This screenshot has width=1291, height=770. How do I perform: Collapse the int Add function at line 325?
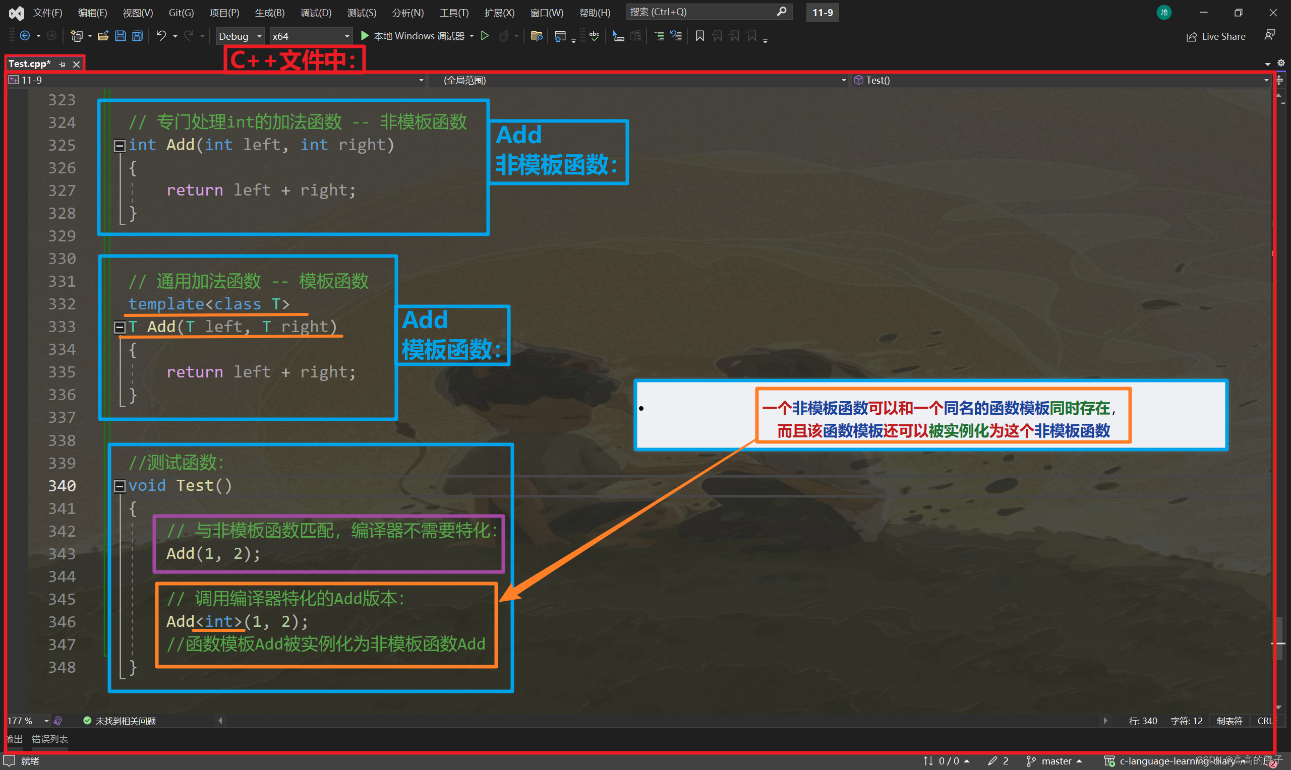tap(120, 146)
